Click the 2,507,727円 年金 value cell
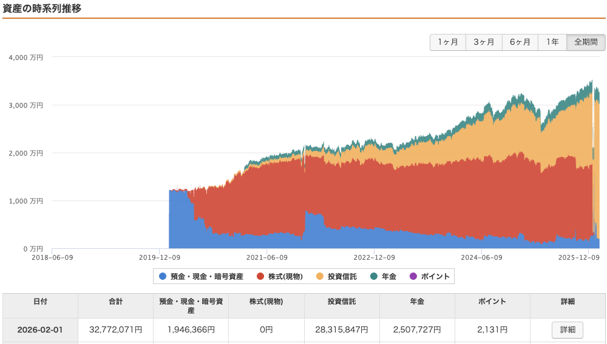This screenshot has height=344, width=607. pyautogui.click(x=417, y=330)
